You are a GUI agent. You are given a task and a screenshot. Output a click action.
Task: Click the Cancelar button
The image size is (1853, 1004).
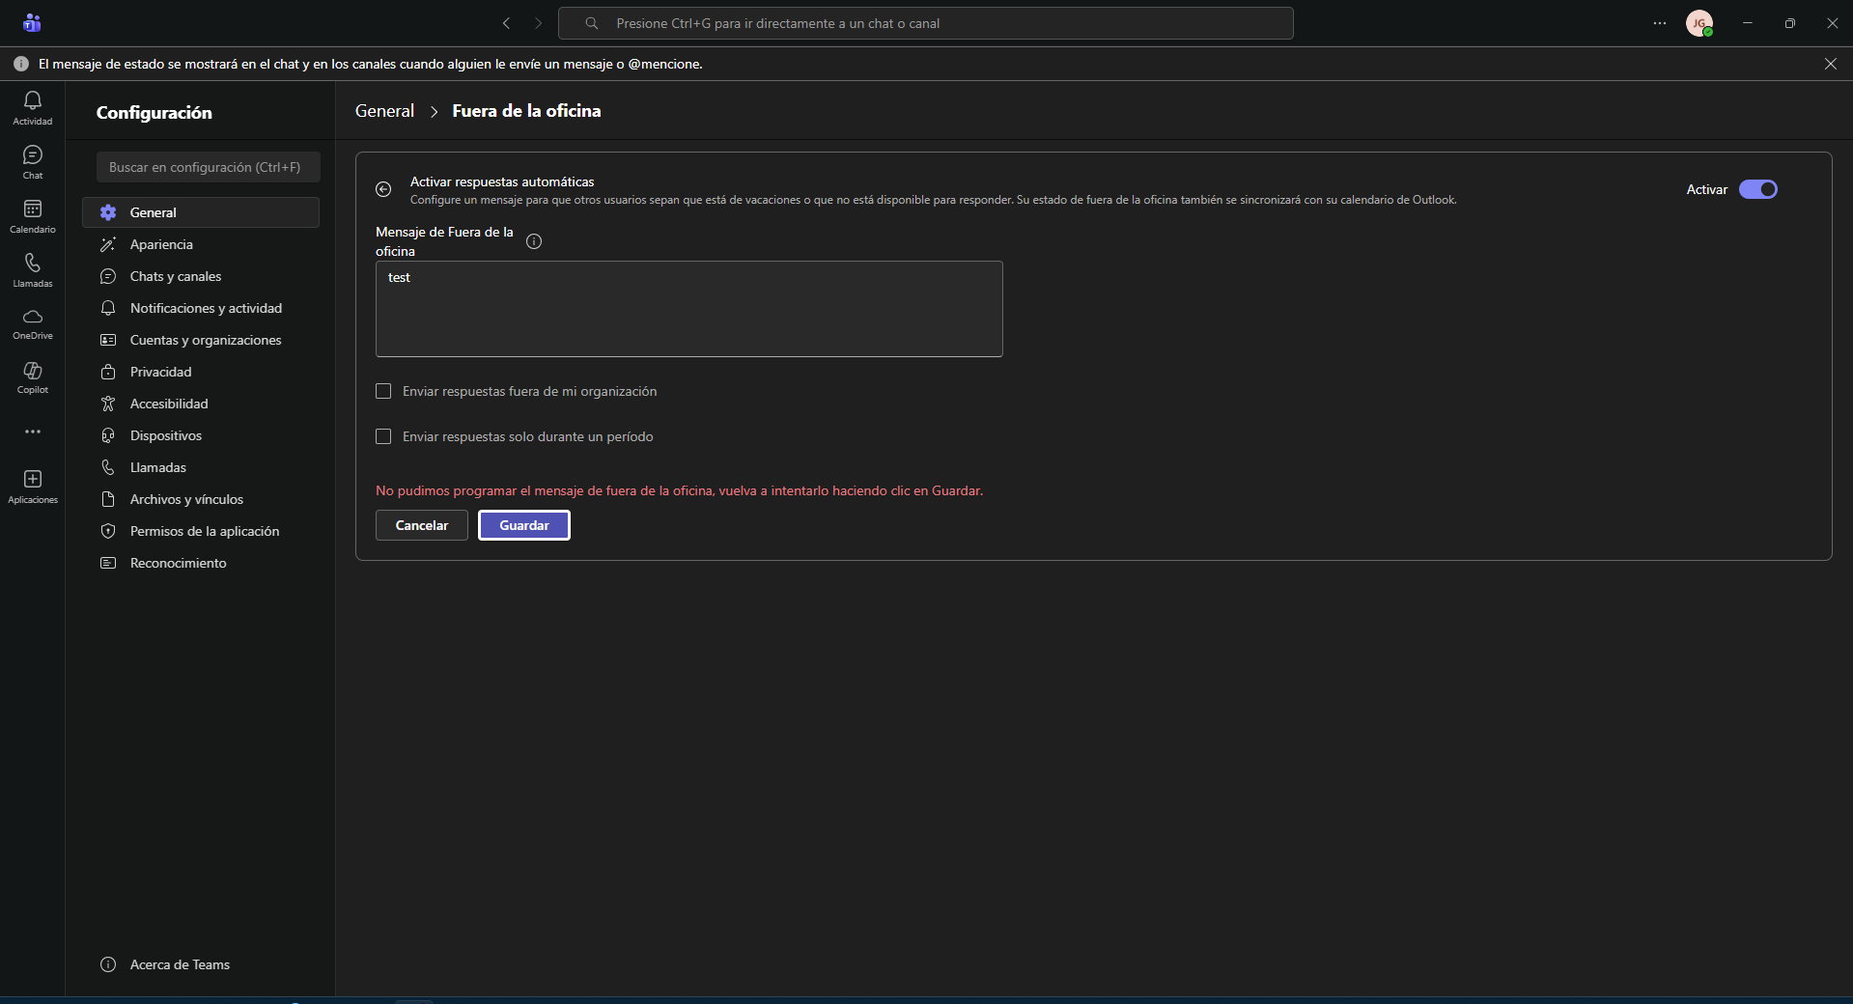tap(422, 525)
